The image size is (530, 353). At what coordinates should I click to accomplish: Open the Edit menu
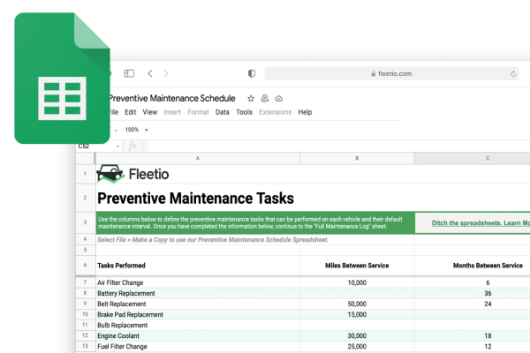[x=131, y=112]
